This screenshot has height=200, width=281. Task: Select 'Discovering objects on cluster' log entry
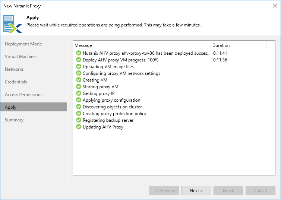112,107
